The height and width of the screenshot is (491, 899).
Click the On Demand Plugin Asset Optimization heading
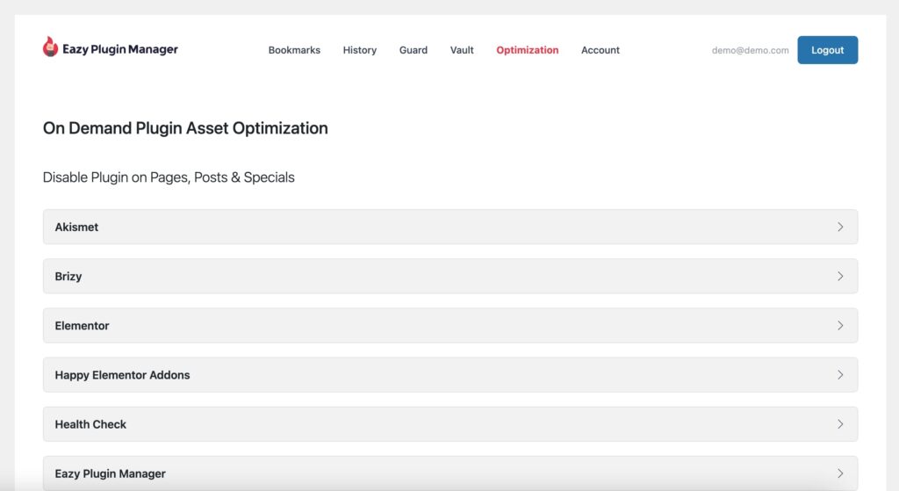[x=185, y=128]
